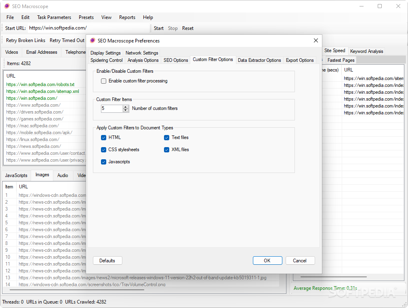The height and width of the screenshot is (308, 408).
Task: Open the Spidering Control tab
Action: pos(106,60)
